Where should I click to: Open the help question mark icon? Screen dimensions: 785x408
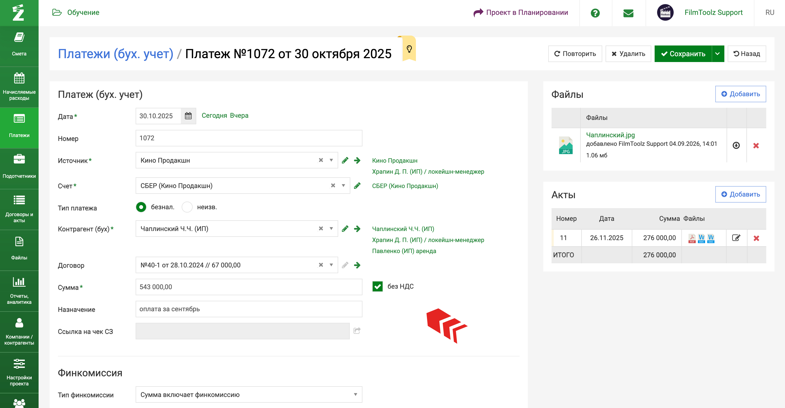coord(595,13)
